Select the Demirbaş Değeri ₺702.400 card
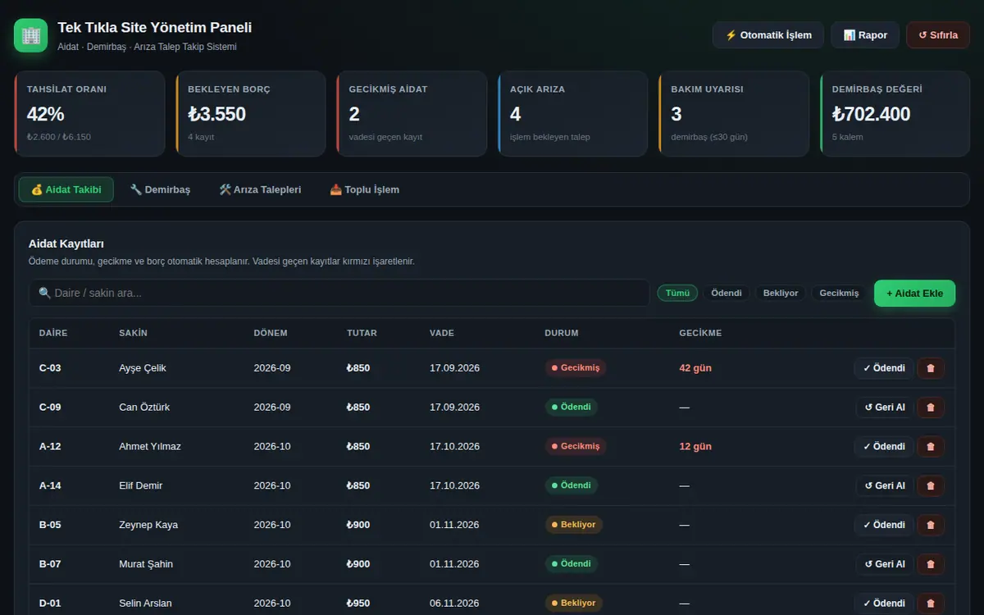The width and height of the screenshot is (984, 615). (x=895, y=114)
